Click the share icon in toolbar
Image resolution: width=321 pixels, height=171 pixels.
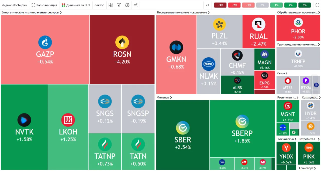point(135,5)
